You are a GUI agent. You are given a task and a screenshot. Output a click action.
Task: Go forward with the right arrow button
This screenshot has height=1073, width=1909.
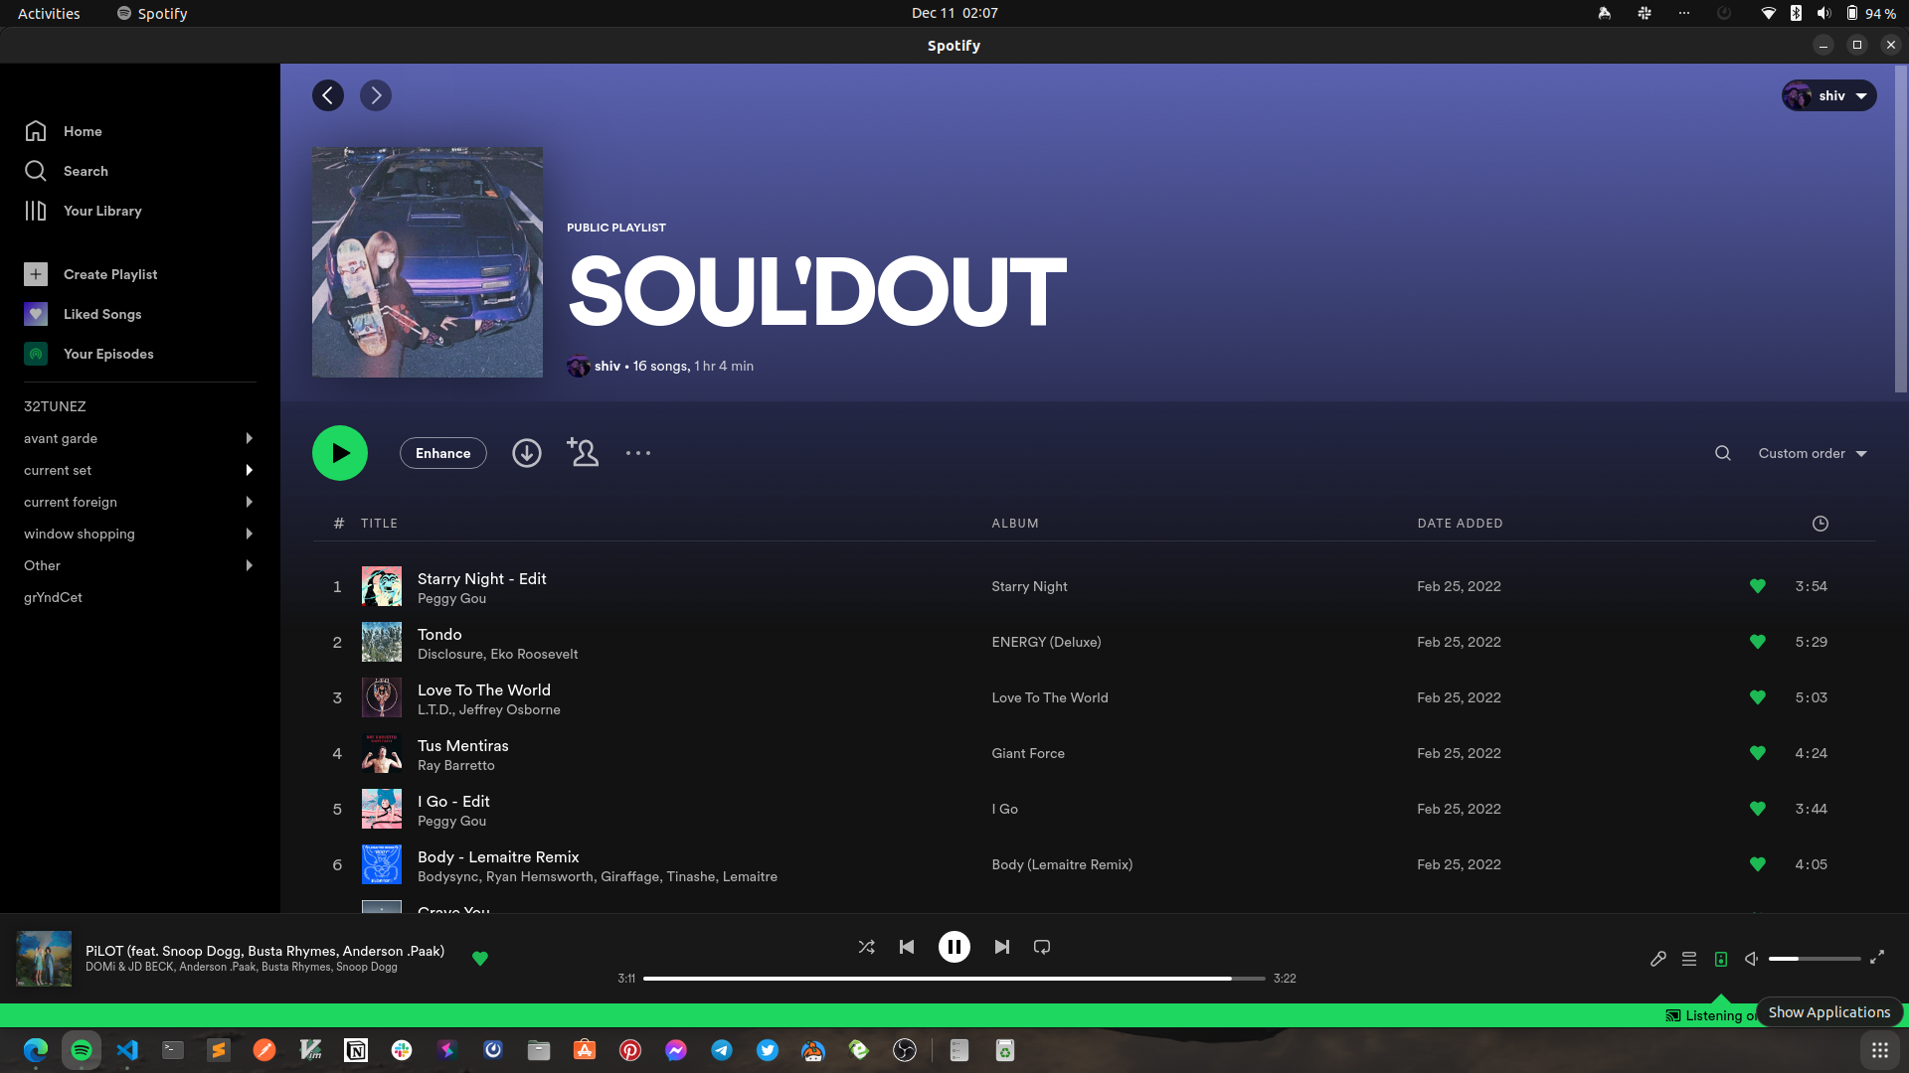click(x=376, y=95)
